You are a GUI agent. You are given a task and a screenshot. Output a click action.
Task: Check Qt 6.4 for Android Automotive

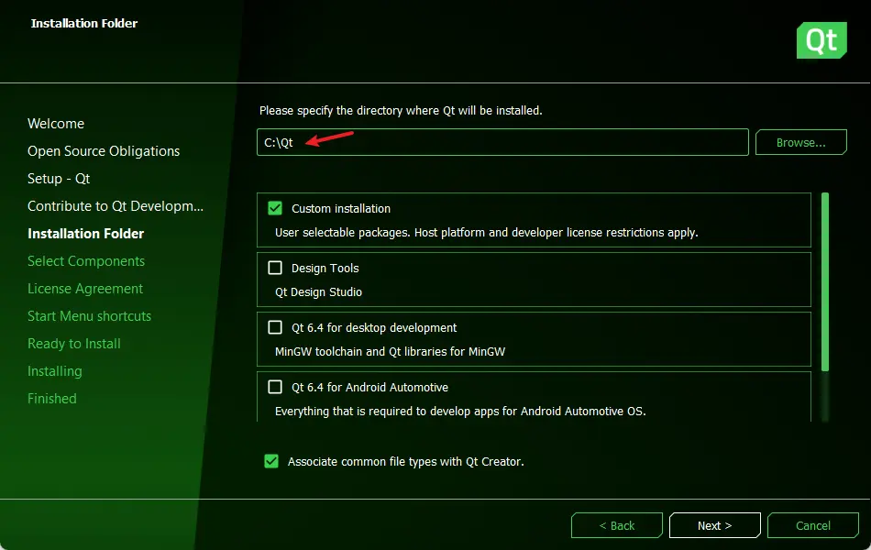(x=275, y=387)
